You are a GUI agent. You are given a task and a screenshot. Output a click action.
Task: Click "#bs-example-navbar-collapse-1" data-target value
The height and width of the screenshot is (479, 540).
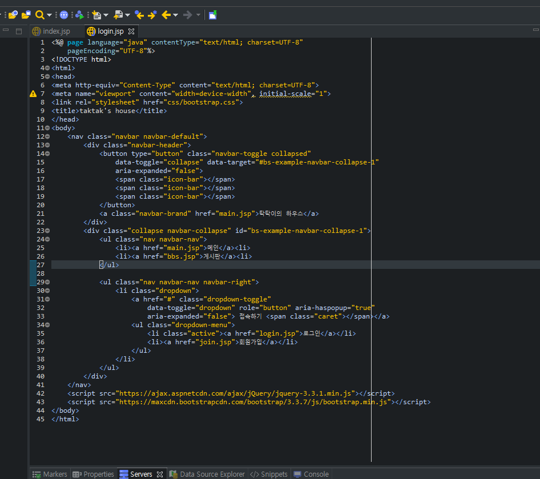317,162
